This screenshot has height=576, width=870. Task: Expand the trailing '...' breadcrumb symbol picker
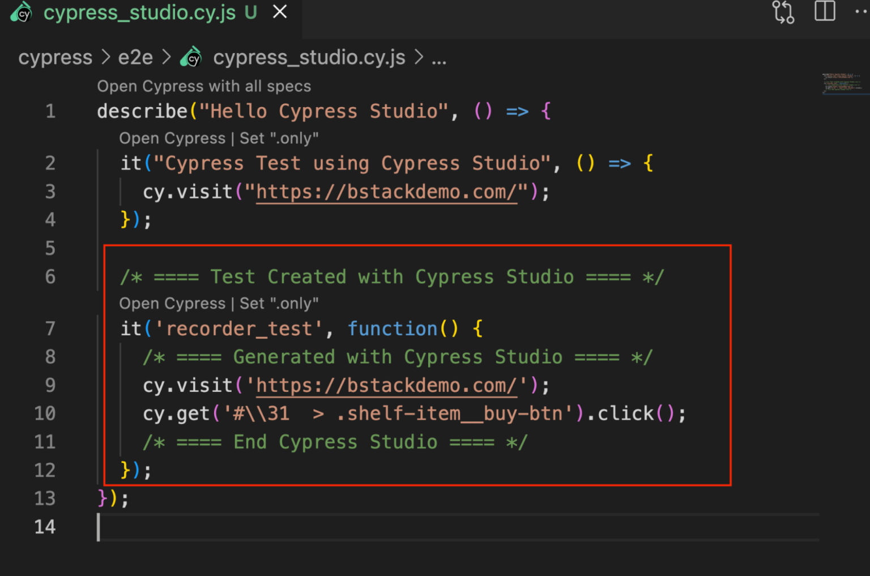pos(440,57)
